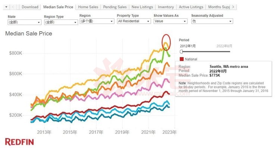
Task: Open the Show Values As dropdown
Action: point(170,21)
